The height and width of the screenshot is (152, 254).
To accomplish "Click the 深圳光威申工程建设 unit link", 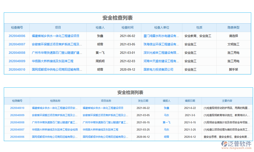I will (161, 53).
